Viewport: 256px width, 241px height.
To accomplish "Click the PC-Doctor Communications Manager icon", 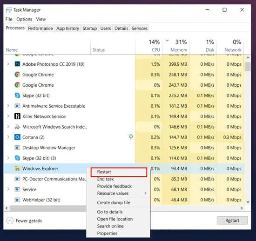I will (17, 179).
